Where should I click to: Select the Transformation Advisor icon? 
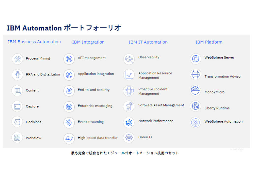click(x=196, y=75)
